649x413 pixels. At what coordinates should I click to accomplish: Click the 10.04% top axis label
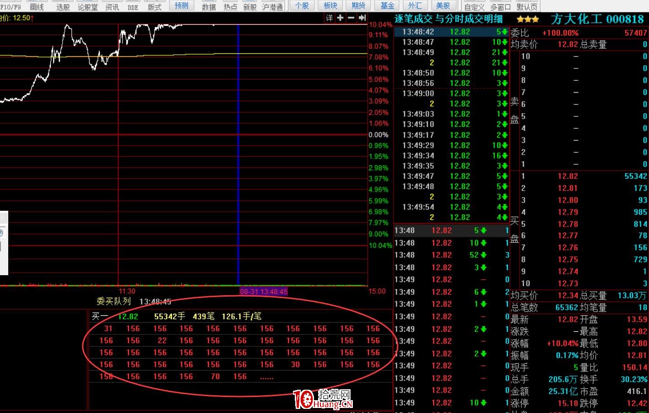[x=381, y=25]
